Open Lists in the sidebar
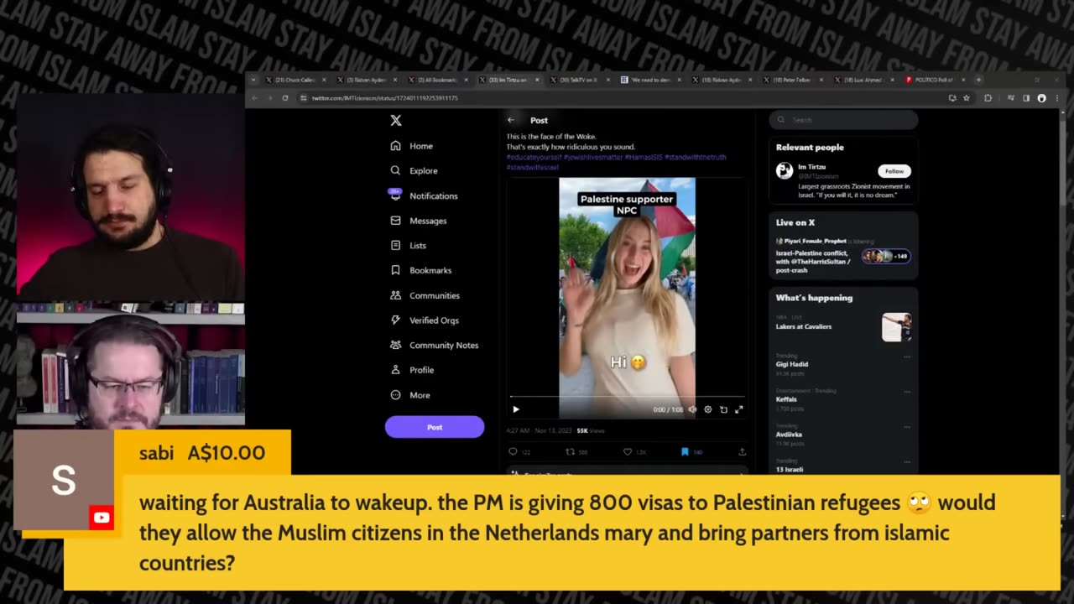Image resolution: width=1074 pixels, height=604 pixels. pos(409,245)
